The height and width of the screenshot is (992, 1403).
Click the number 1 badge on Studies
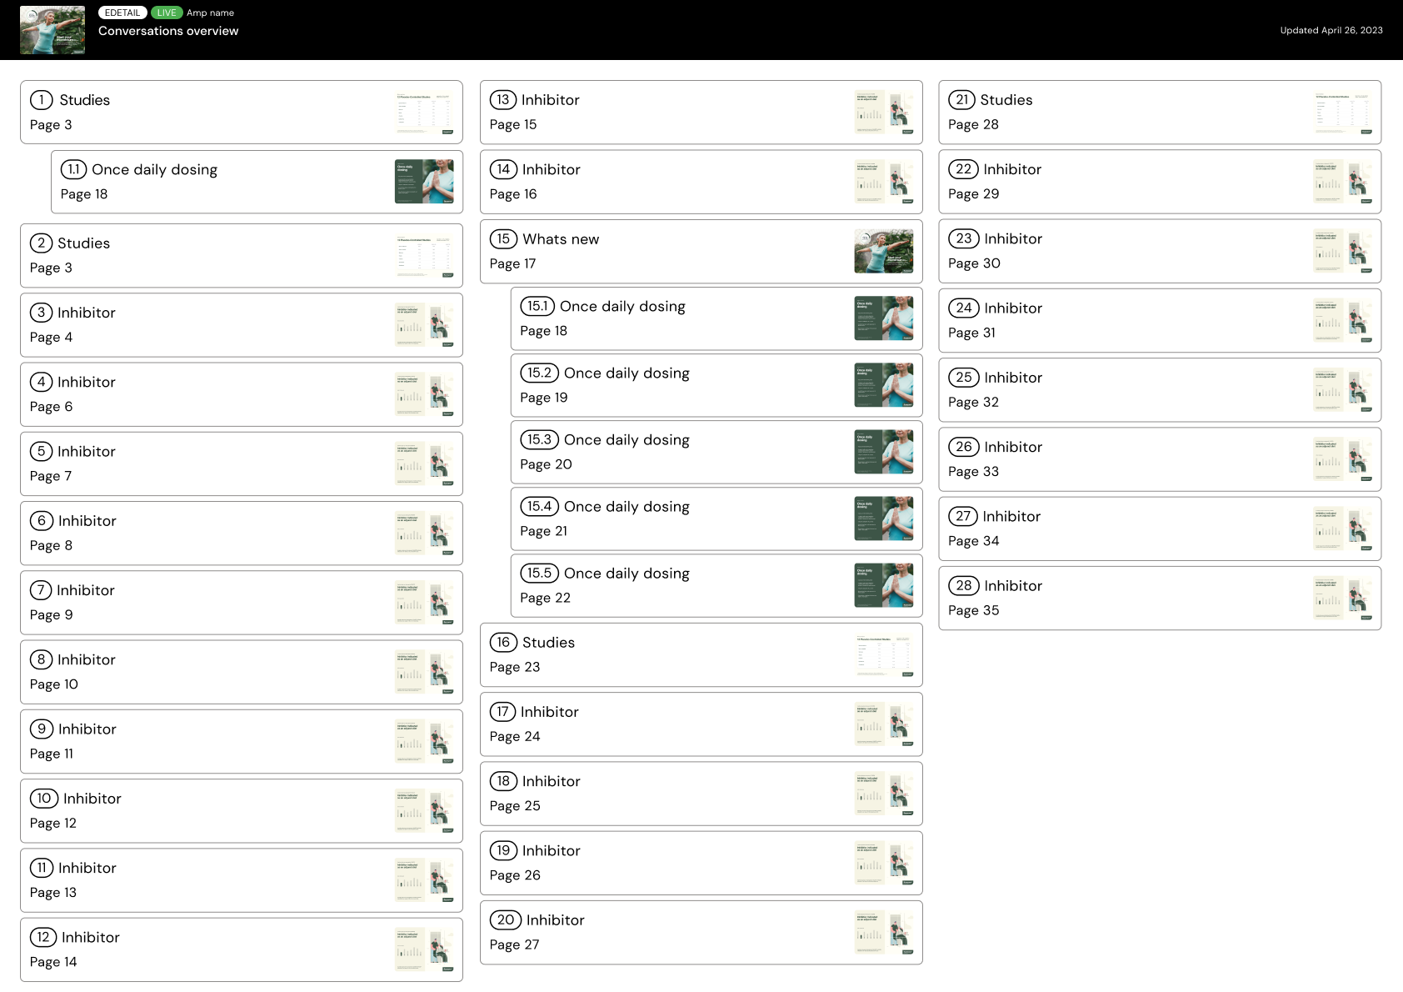[42, 100]
